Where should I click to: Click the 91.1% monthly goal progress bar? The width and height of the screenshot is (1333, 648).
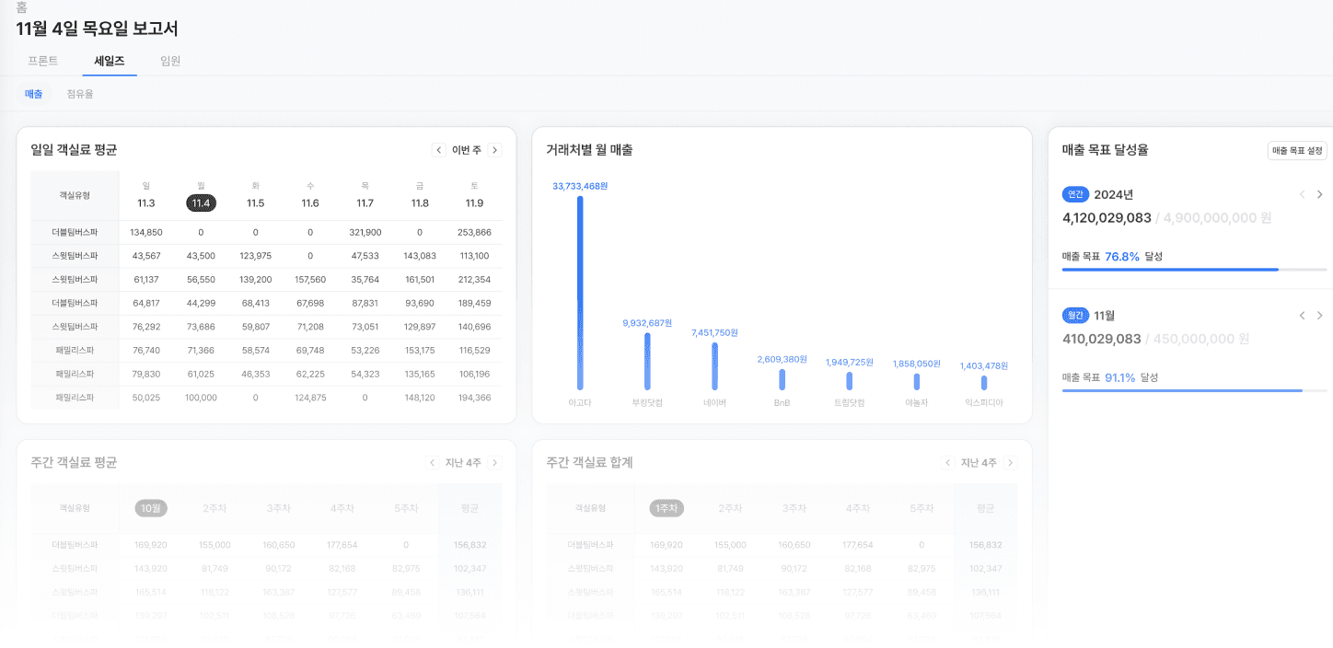(x=1195, y=390)
